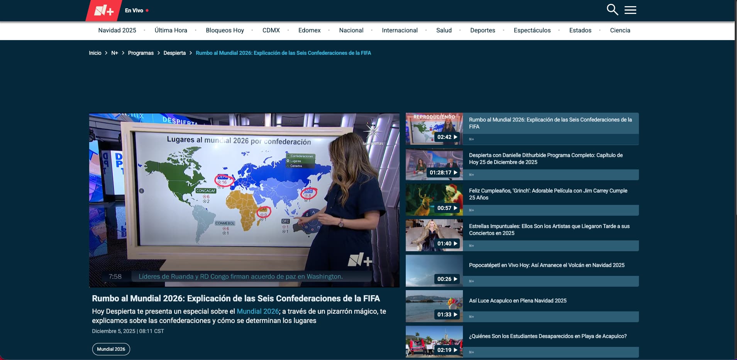Play the Despierta programa completo video
This screenshot has height=360, width=737.
(x=434, y=164)
